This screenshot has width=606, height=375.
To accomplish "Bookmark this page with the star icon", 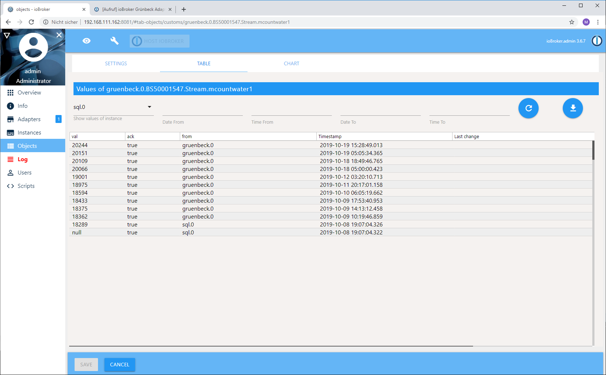I will point(572,22).
